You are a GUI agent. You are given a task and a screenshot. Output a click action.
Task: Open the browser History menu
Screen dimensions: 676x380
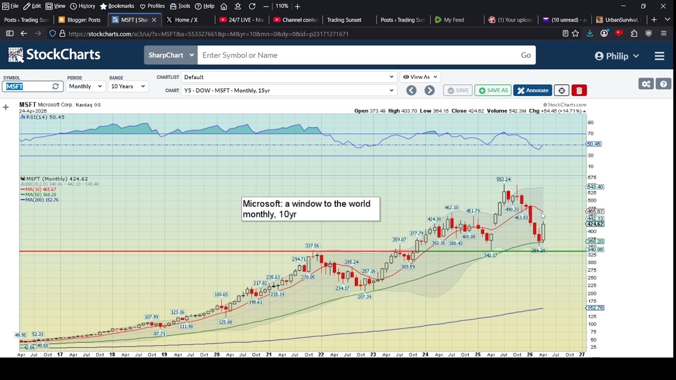(83, 6)
